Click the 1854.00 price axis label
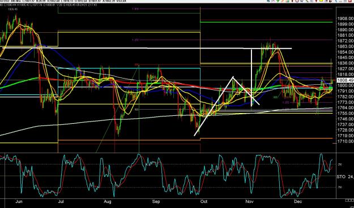The image size is (354, 208). 346,52
